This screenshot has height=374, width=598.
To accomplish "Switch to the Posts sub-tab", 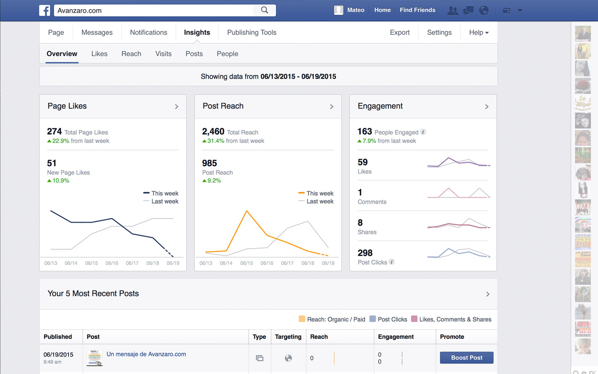I will click(x=194, y=54).
